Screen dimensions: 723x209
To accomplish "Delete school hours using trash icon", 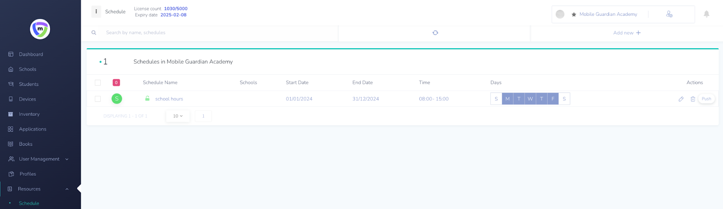I will 693,99.
